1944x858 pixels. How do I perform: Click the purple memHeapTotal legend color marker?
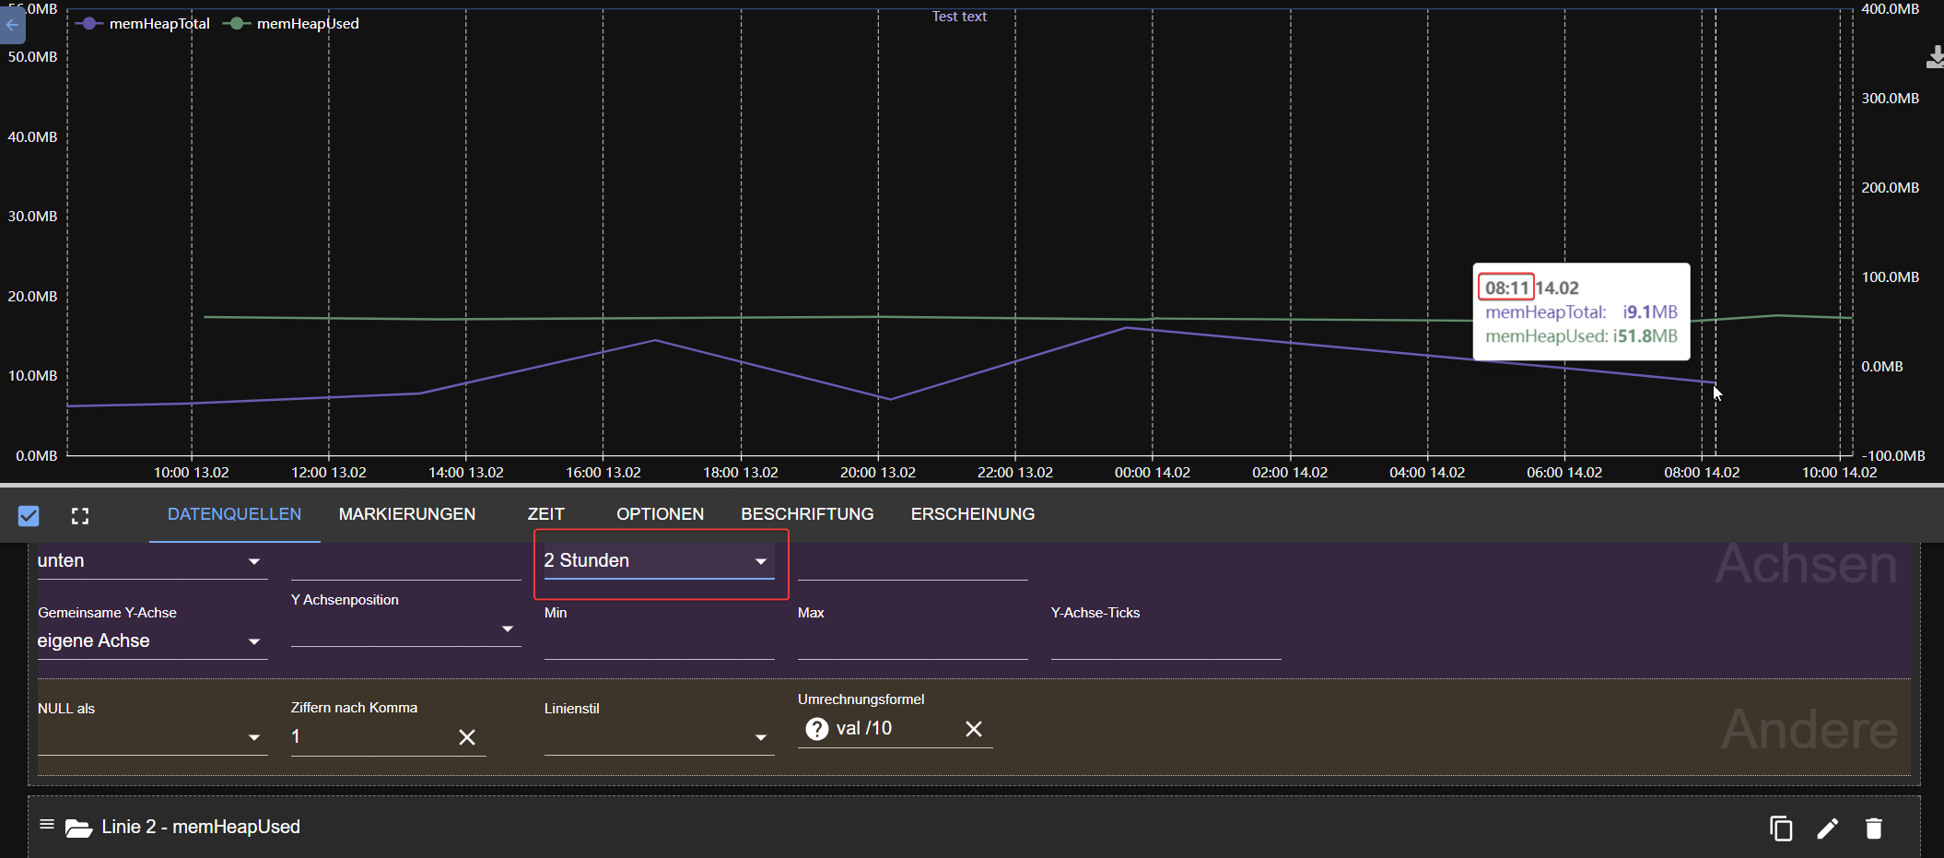pyautogui.click(x=88, y=23)
